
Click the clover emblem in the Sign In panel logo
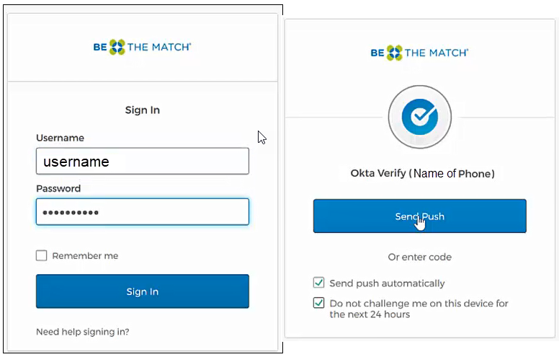(117, 48)
